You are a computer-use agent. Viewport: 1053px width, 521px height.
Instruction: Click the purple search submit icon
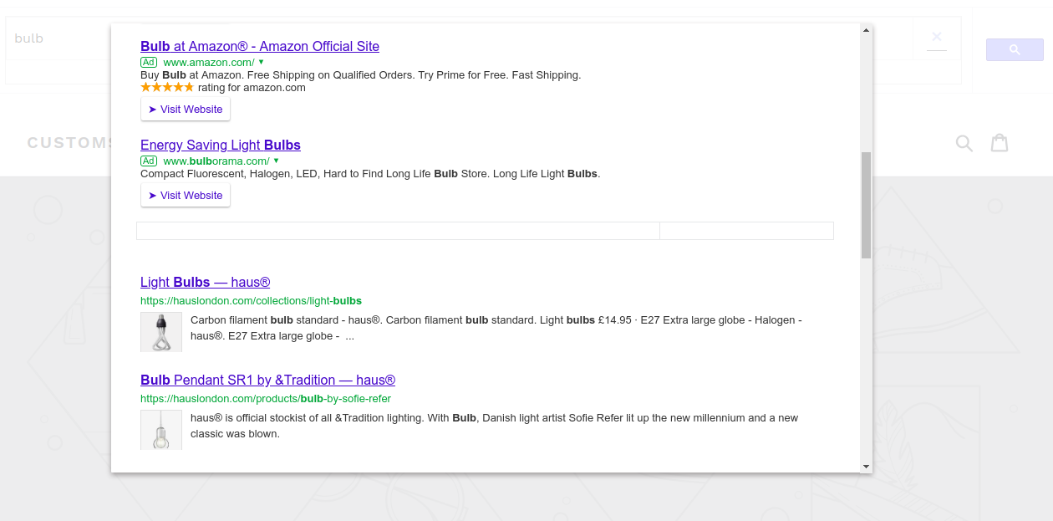pyautogui.click(x=1014, y=49)
